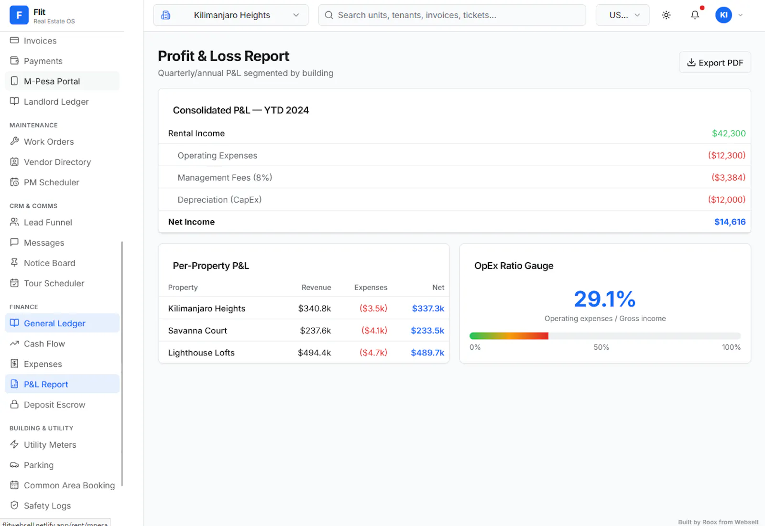Click the Kilimanjaro Heights table row

[304, 308]
